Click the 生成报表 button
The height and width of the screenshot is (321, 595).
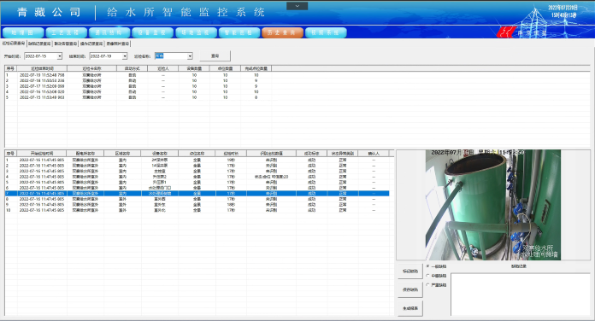coord(410,308)
